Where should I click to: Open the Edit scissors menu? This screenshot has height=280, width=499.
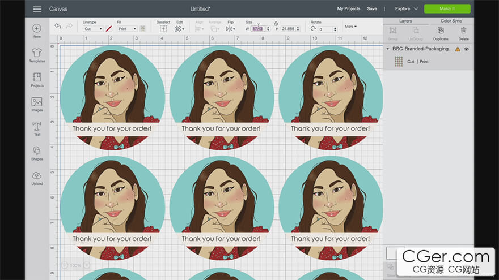[180, 29]
